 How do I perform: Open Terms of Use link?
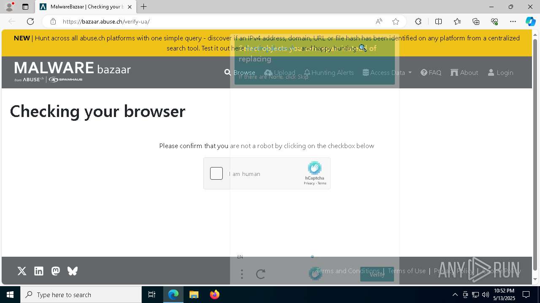[407, 271]
